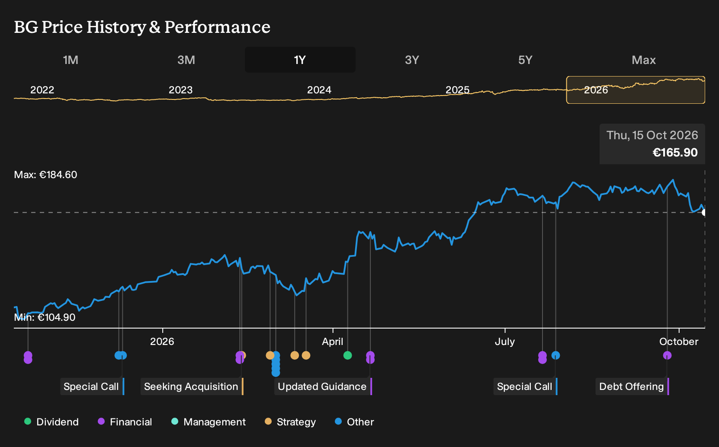This screenshot has height=447, width=719.
Task: Open the Special Call label near July
Action: [x=525, y=386]
